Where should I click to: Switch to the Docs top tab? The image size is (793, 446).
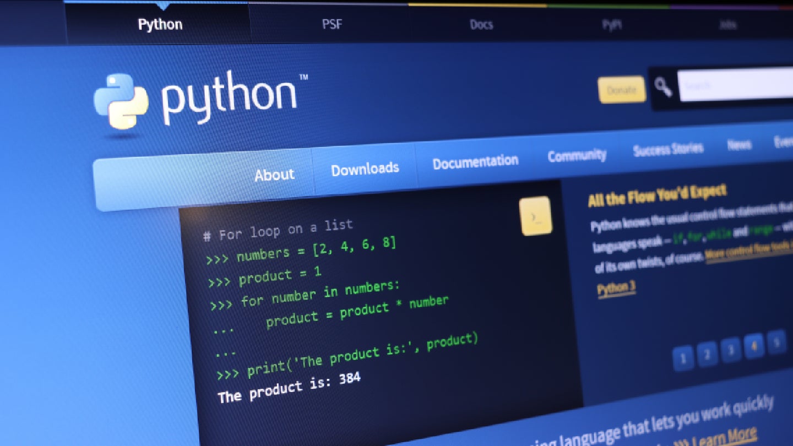pyautogui.click(x=481, y=25)
